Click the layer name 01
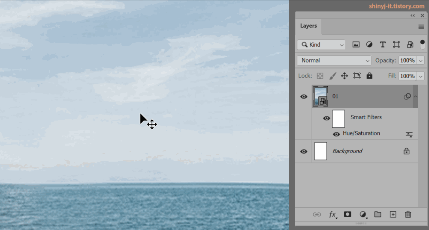 (335, 97)
